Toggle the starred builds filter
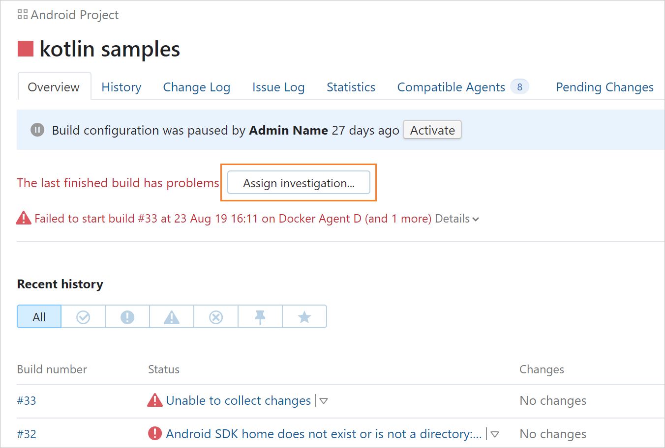Viewport: 665px width, 448px height. [304, 316]
